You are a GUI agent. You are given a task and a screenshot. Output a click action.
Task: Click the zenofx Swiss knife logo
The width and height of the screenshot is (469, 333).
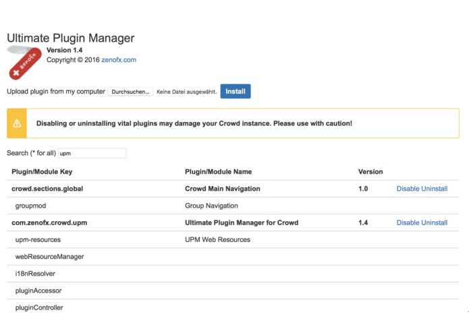pos(24,63)
